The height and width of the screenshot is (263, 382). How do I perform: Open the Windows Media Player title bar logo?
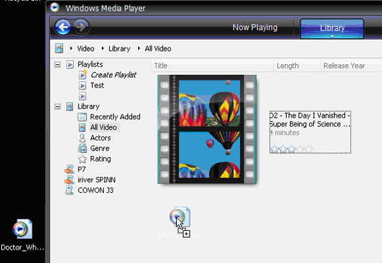tap(54, 7)
